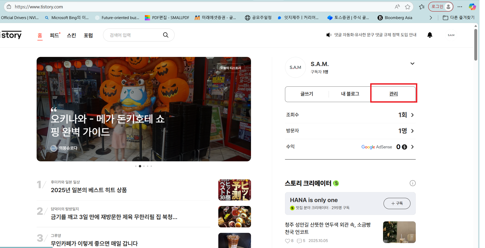
Task: Open 공모주일정 bookmark
Action: coord(258,18)
